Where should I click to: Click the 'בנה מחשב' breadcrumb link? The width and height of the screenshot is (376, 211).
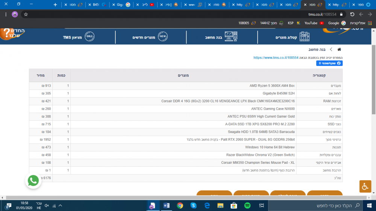[x=317, y=49]
